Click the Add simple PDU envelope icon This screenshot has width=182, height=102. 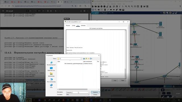click(120, 10)
